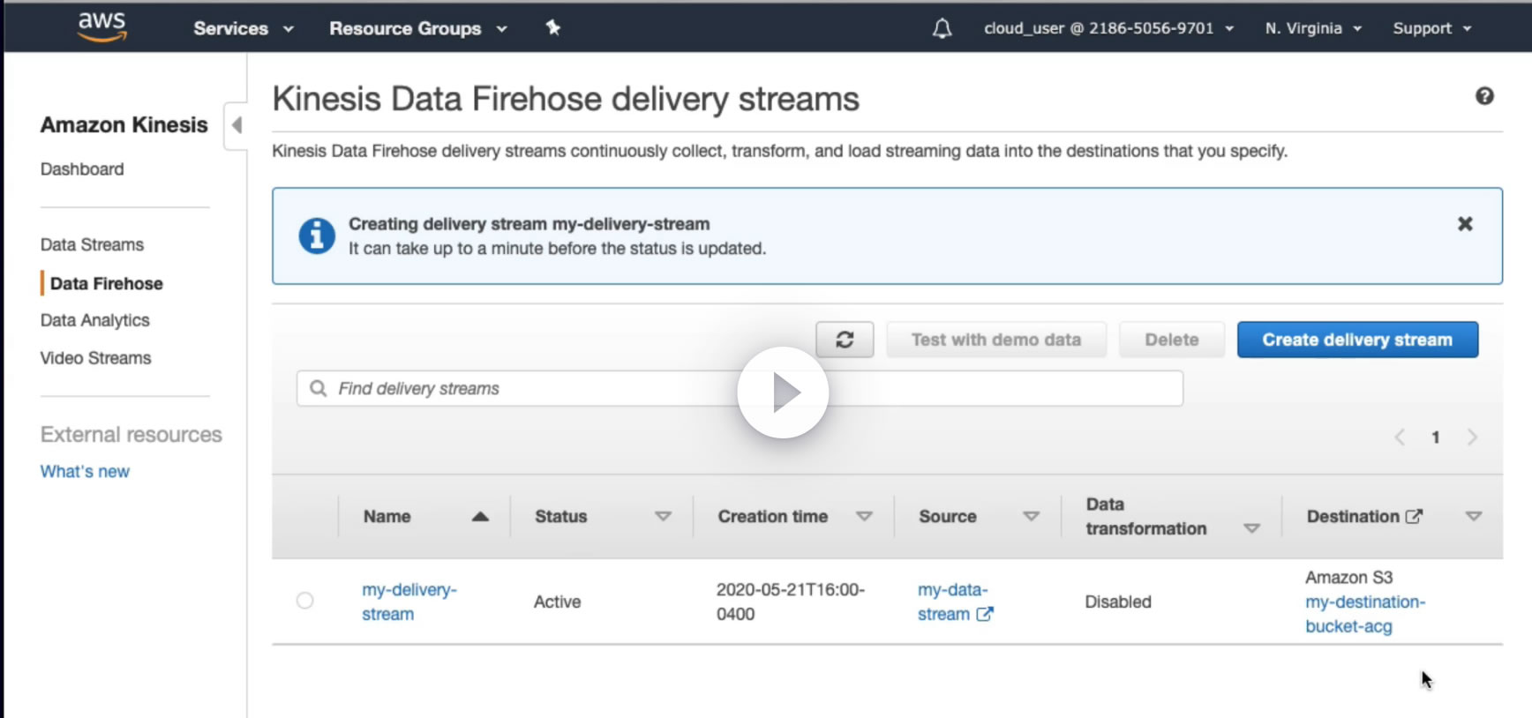
Task: Play the video overlay button
Action: [783, 393]
